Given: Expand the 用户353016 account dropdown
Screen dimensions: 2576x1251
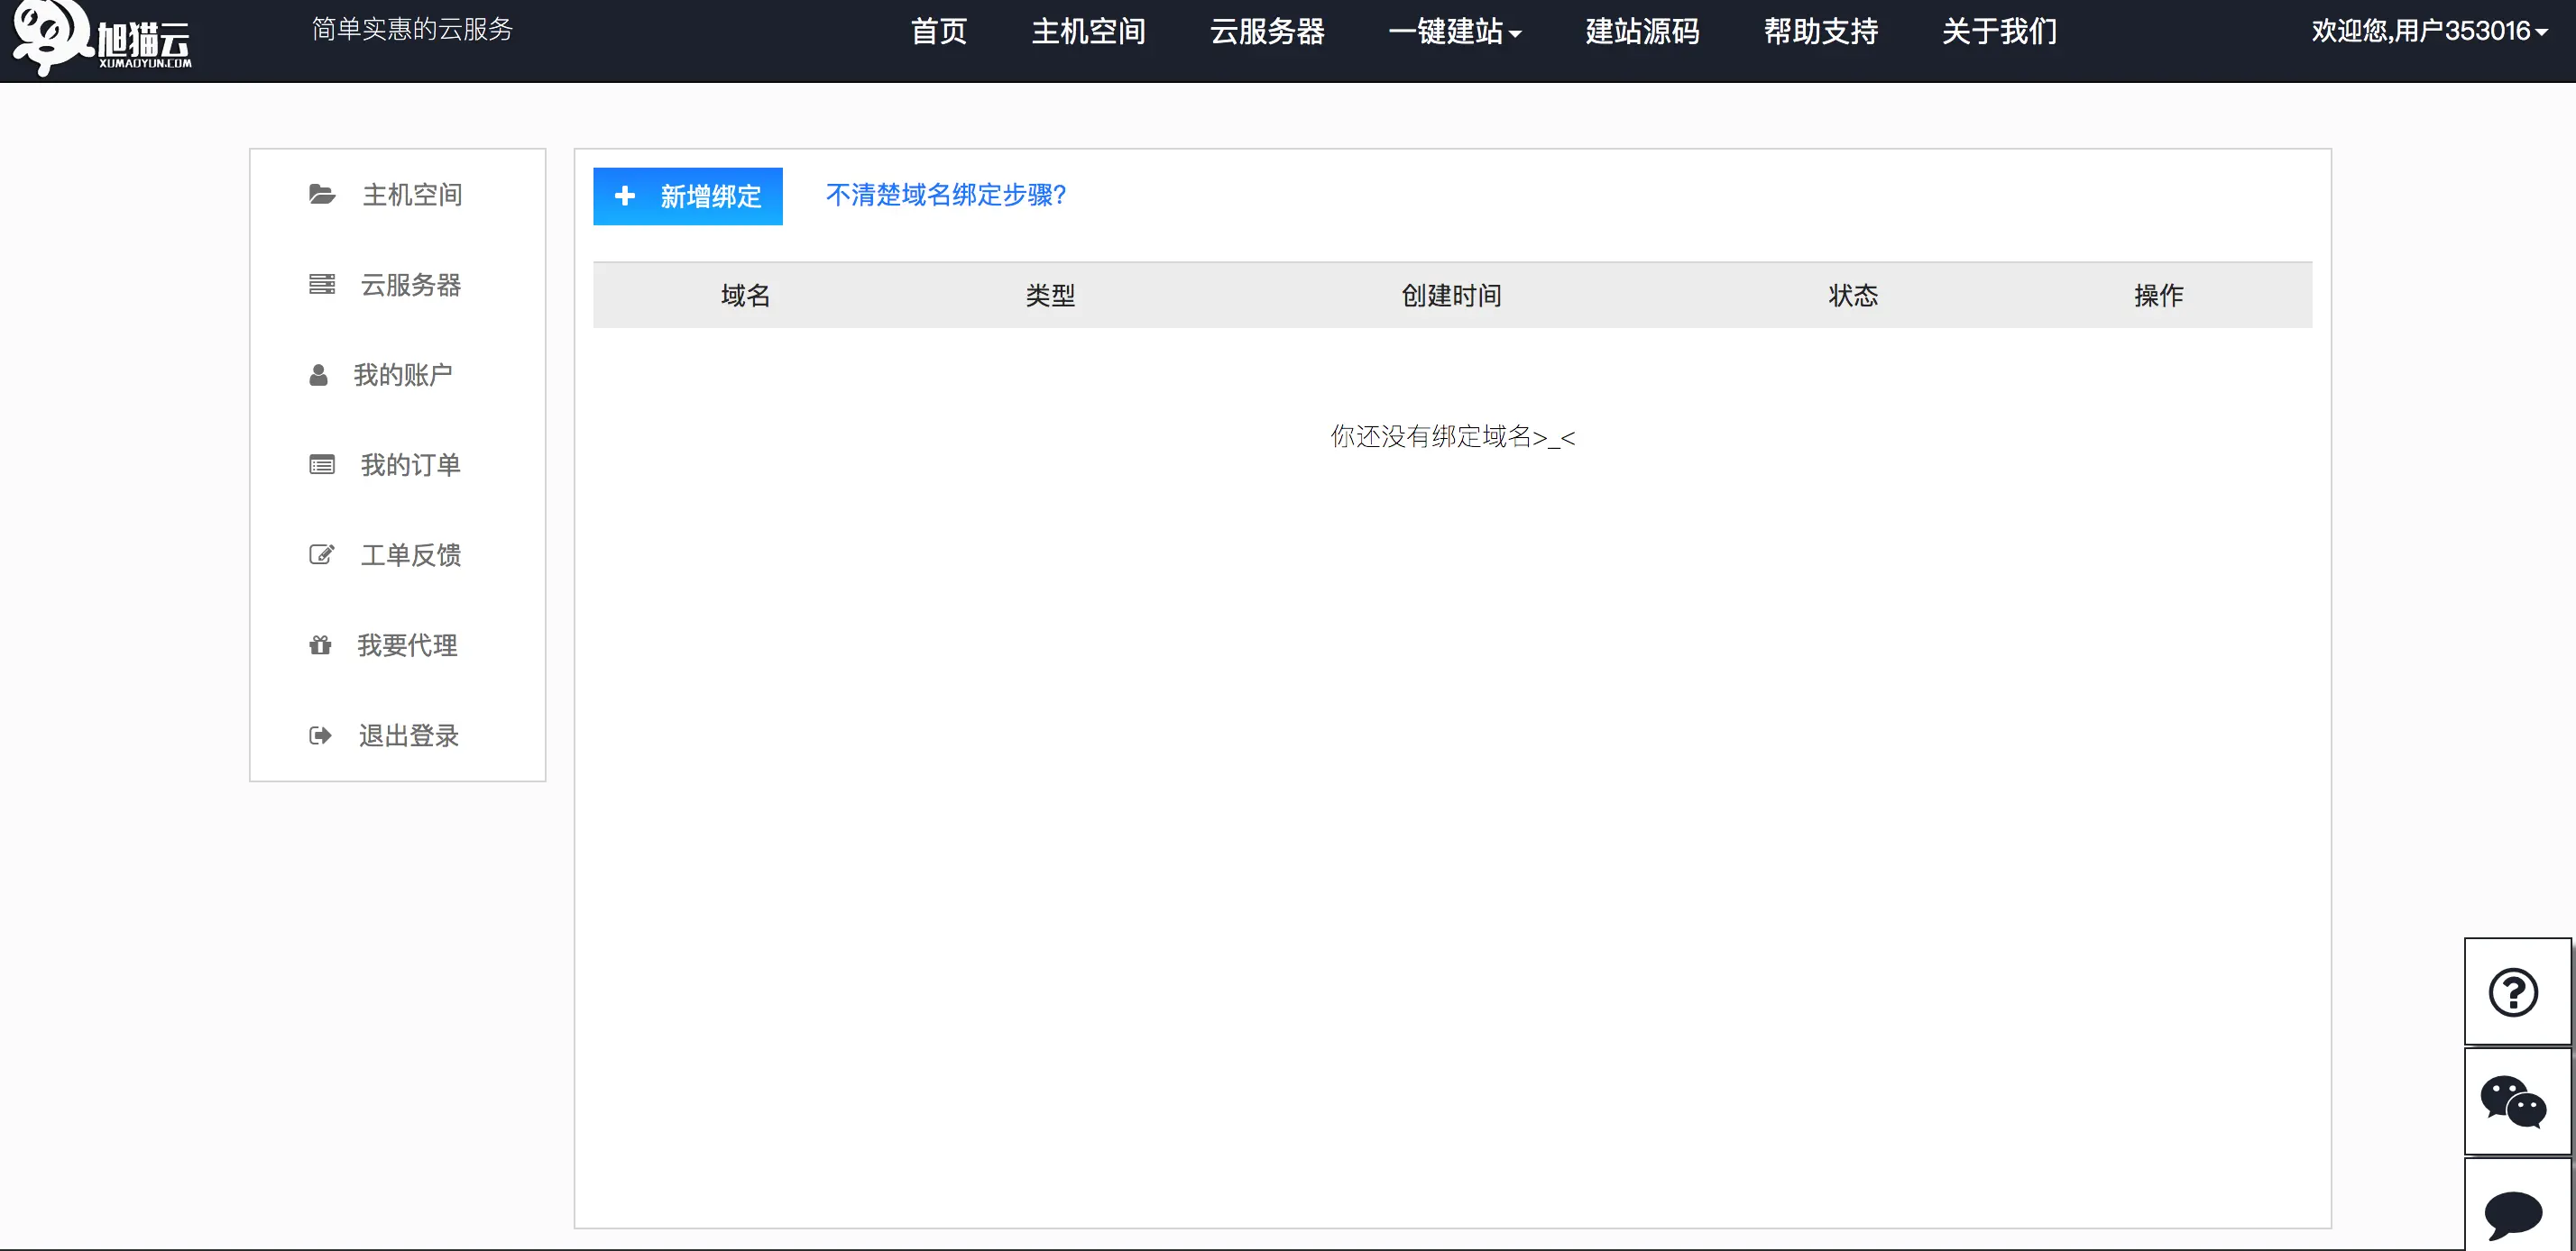Looking at the screenshot, I should pos(2428,32).
